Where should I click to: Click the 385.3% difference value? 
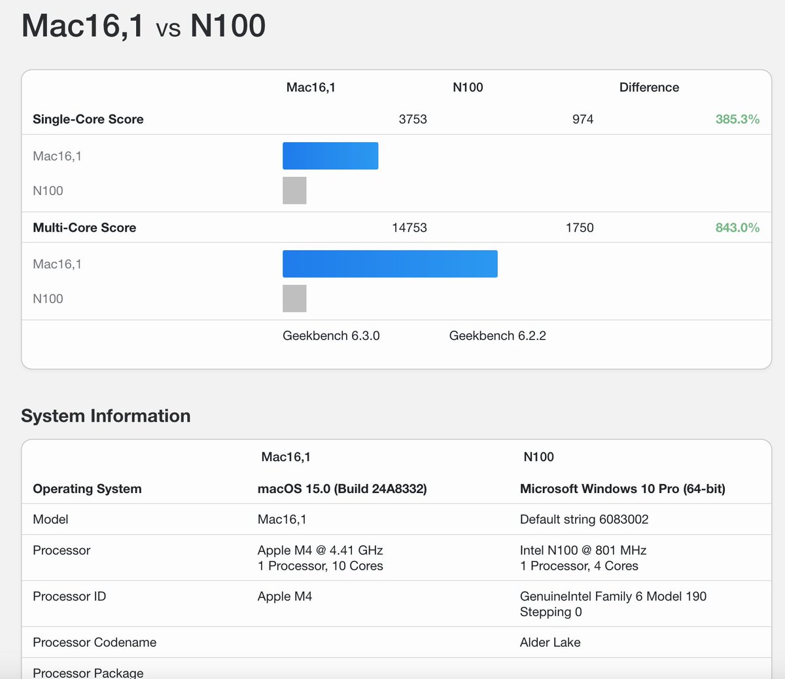pos(737,119)
